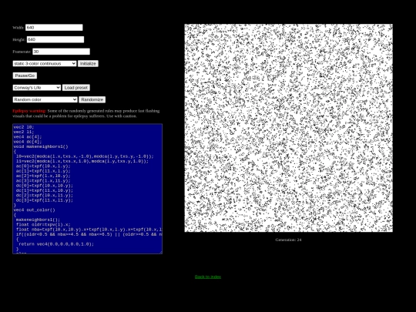
Task: Click the Generation counter text
Action: (x=288, y=240)
